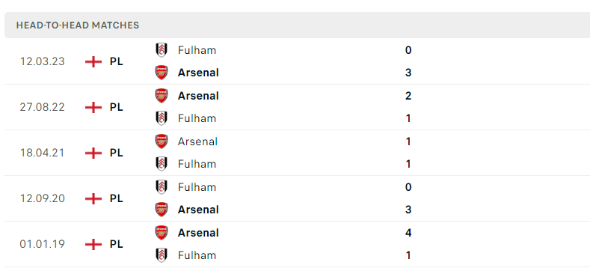Viewport: 590px width, 271px height.
Task: Click Arsenal crest in 27.08.22 match
Action: coord(162,96)
